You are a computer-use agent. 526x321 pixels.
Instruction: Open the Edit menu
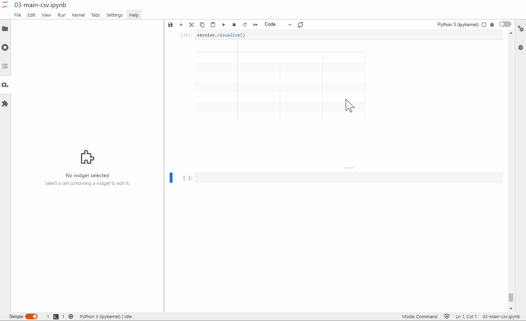pyautogui.click(x=32, y=15)
